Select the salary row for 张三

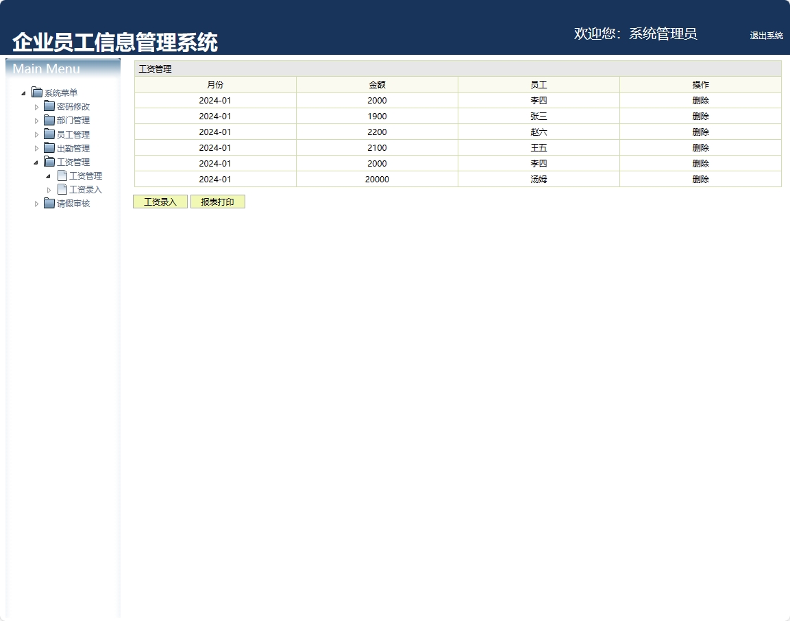click(377, 116)
